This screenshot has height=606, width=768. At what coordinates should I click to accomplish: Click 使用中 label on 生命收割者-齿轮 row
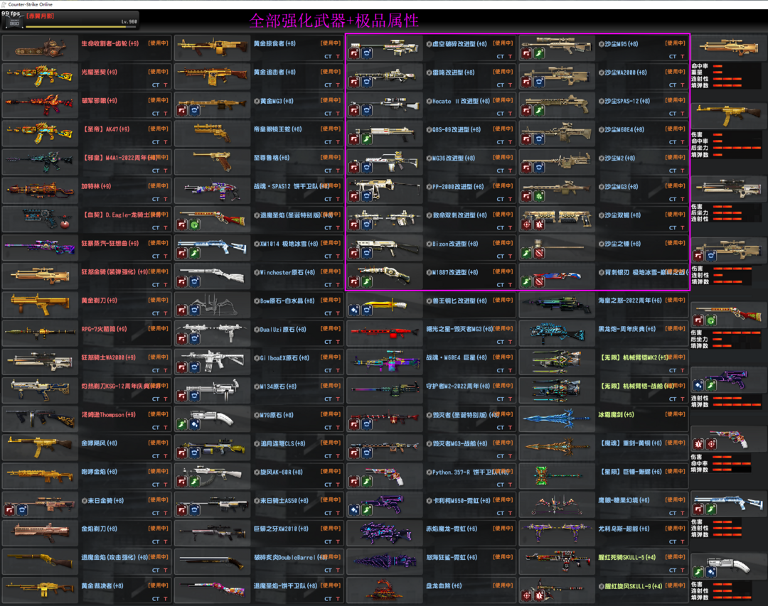(x=158, y=43)
